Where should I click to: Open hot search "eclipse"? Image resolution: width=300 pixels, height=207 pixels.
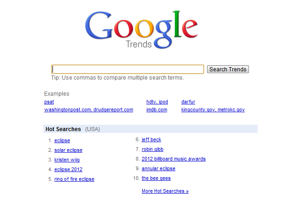point(62,140)
